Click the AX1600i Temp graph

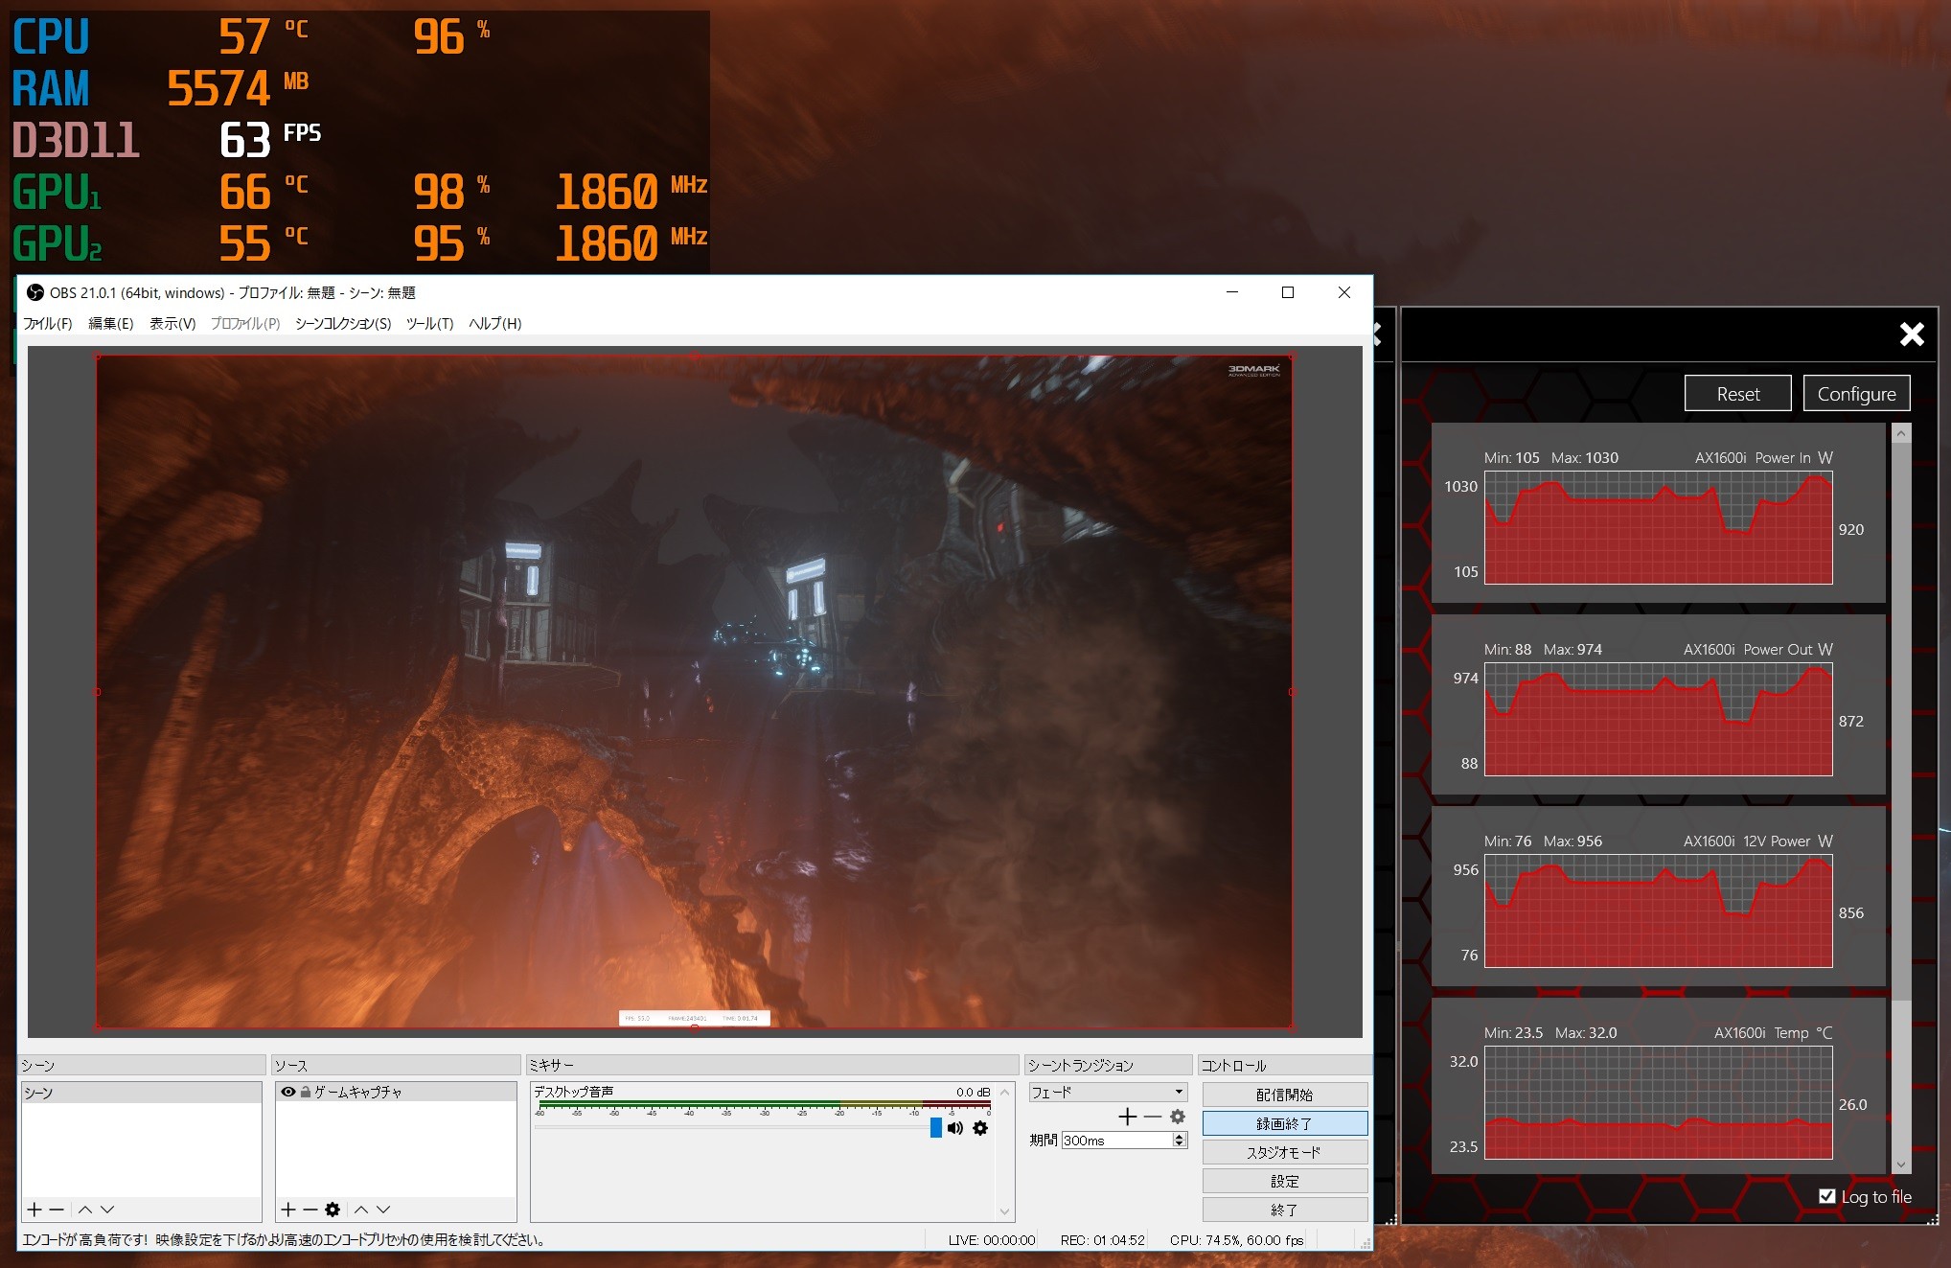tap(1658, 1103)
